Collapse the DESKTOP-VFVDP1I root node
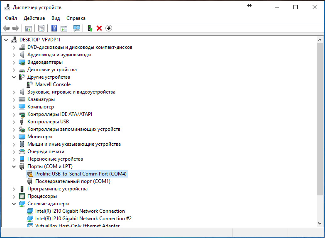The width and height of the screenshot is (325, 238). pos(6,40)
